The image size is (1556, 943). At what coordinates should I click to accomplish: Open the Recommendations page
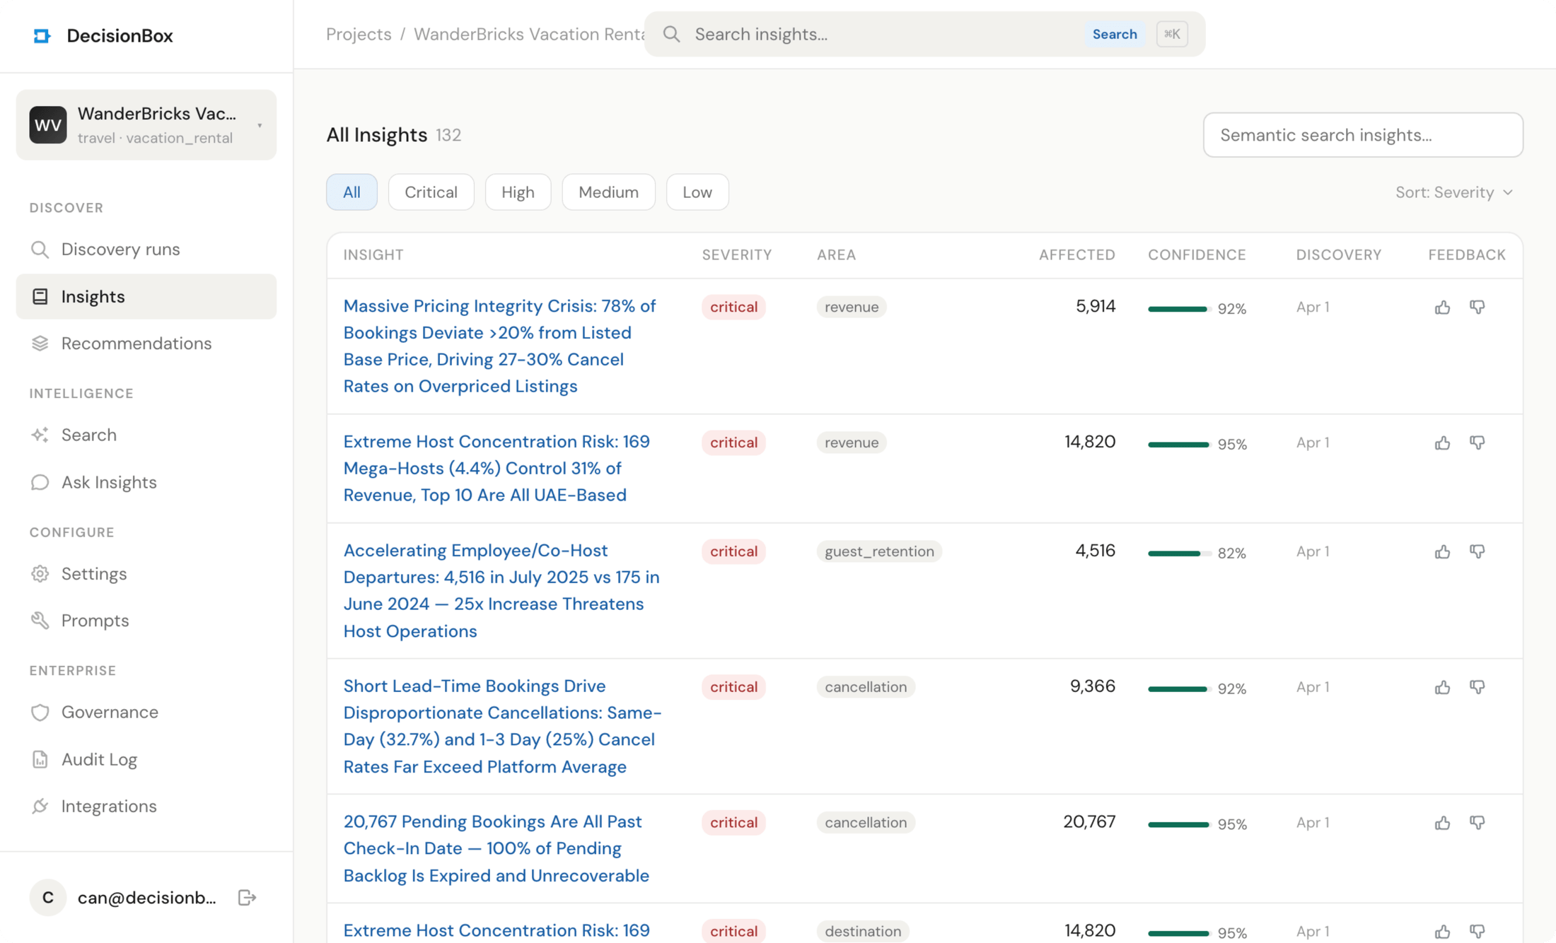(136, 344)
